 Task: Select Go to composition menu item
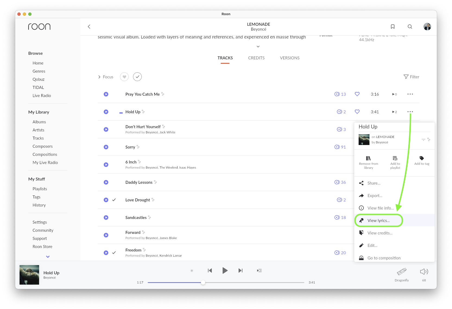click(394, 257)
